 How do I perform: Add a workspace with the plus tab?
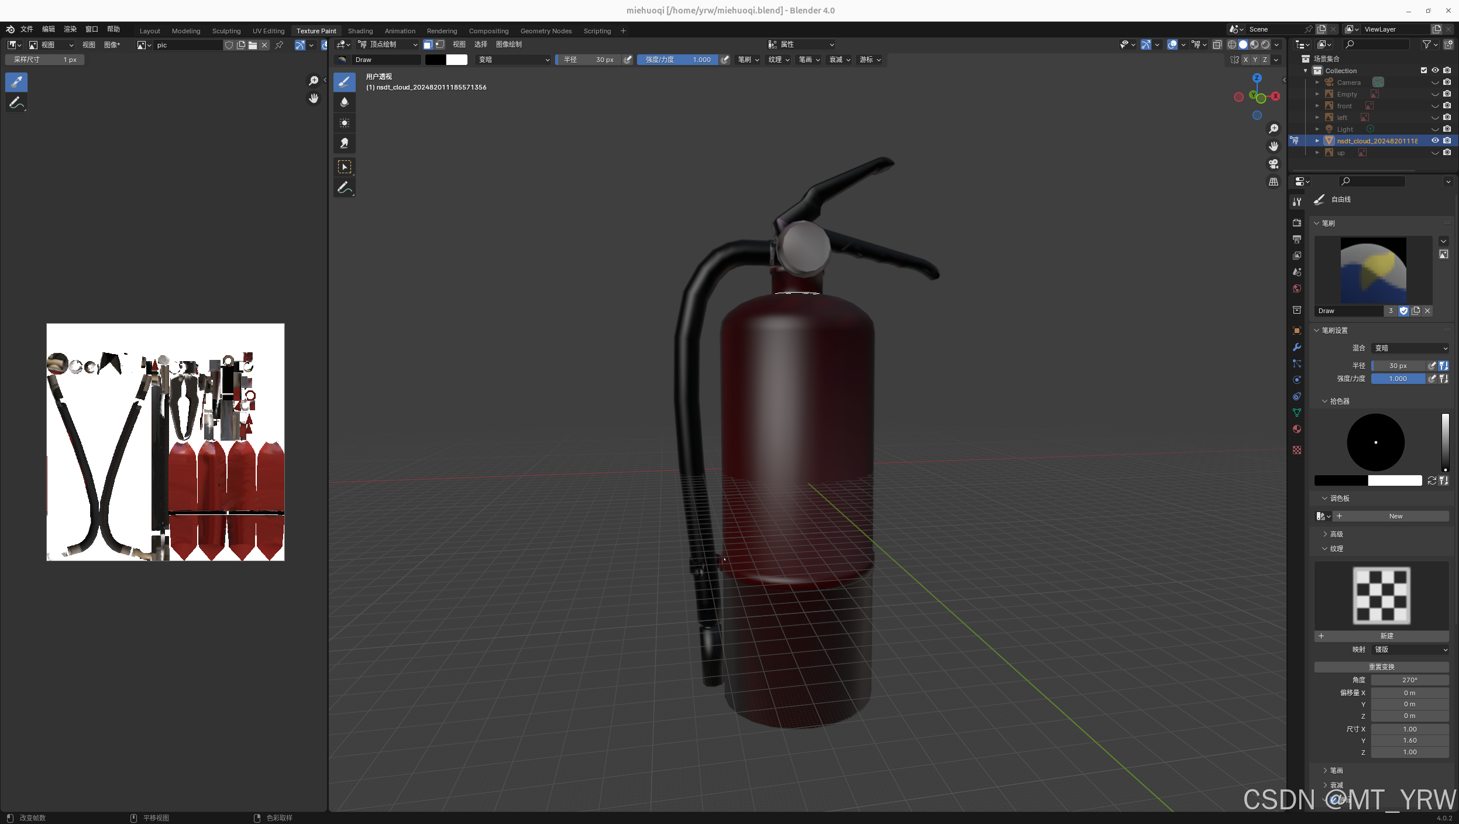point(623,31)
